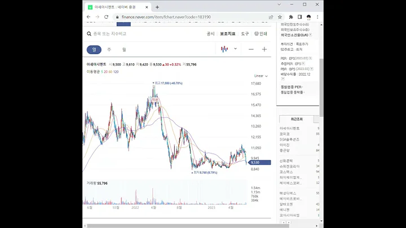Toggle the 20-day moving average

(x=105, y=72)
